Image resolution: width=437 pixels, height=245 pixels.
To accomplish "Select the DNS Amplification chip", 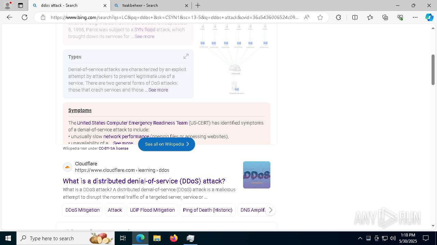I will click(252, 210).
